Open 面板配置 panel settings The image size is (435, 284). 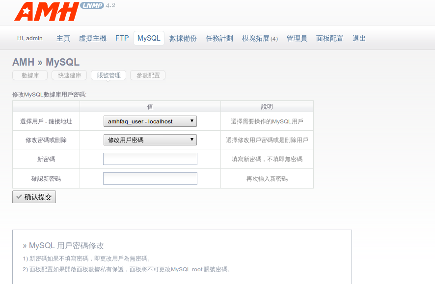pyautogui.click(x=330, y=38)
